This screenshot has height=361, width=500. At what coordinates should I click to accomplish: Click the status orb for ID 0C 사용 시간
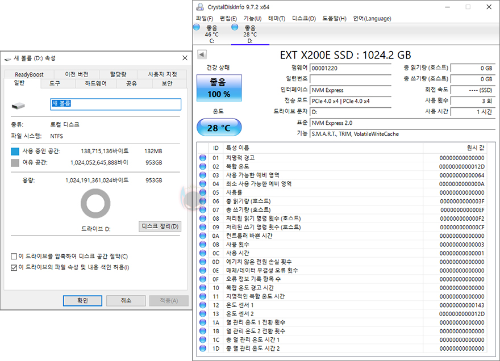click(203, 253)
